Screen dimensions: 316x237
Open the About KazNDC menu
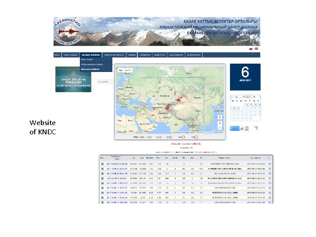click(71, 55)
